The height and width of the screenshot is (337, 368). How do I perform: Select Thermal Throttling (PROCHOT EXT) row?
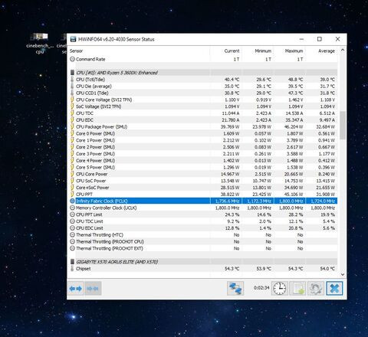coord(203,248)
